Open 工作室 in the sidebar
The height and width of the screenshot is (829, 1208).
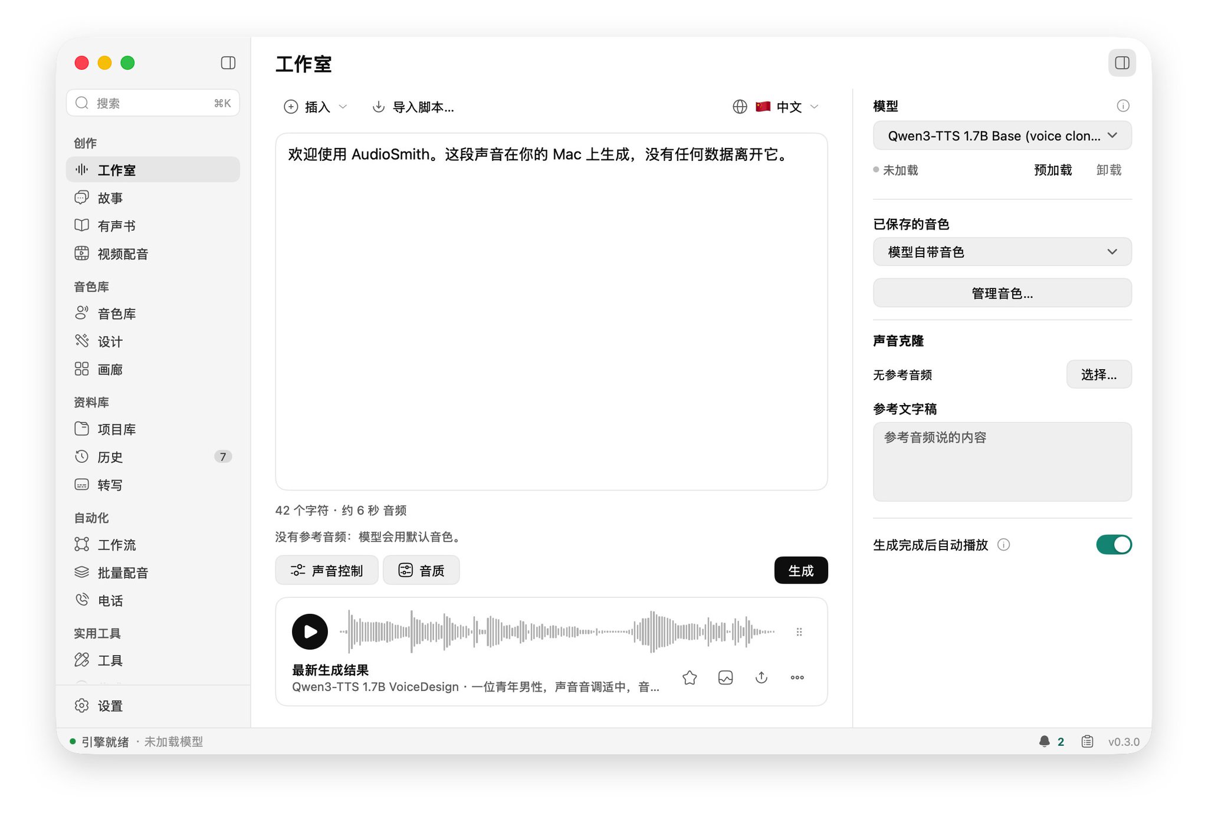153,170
